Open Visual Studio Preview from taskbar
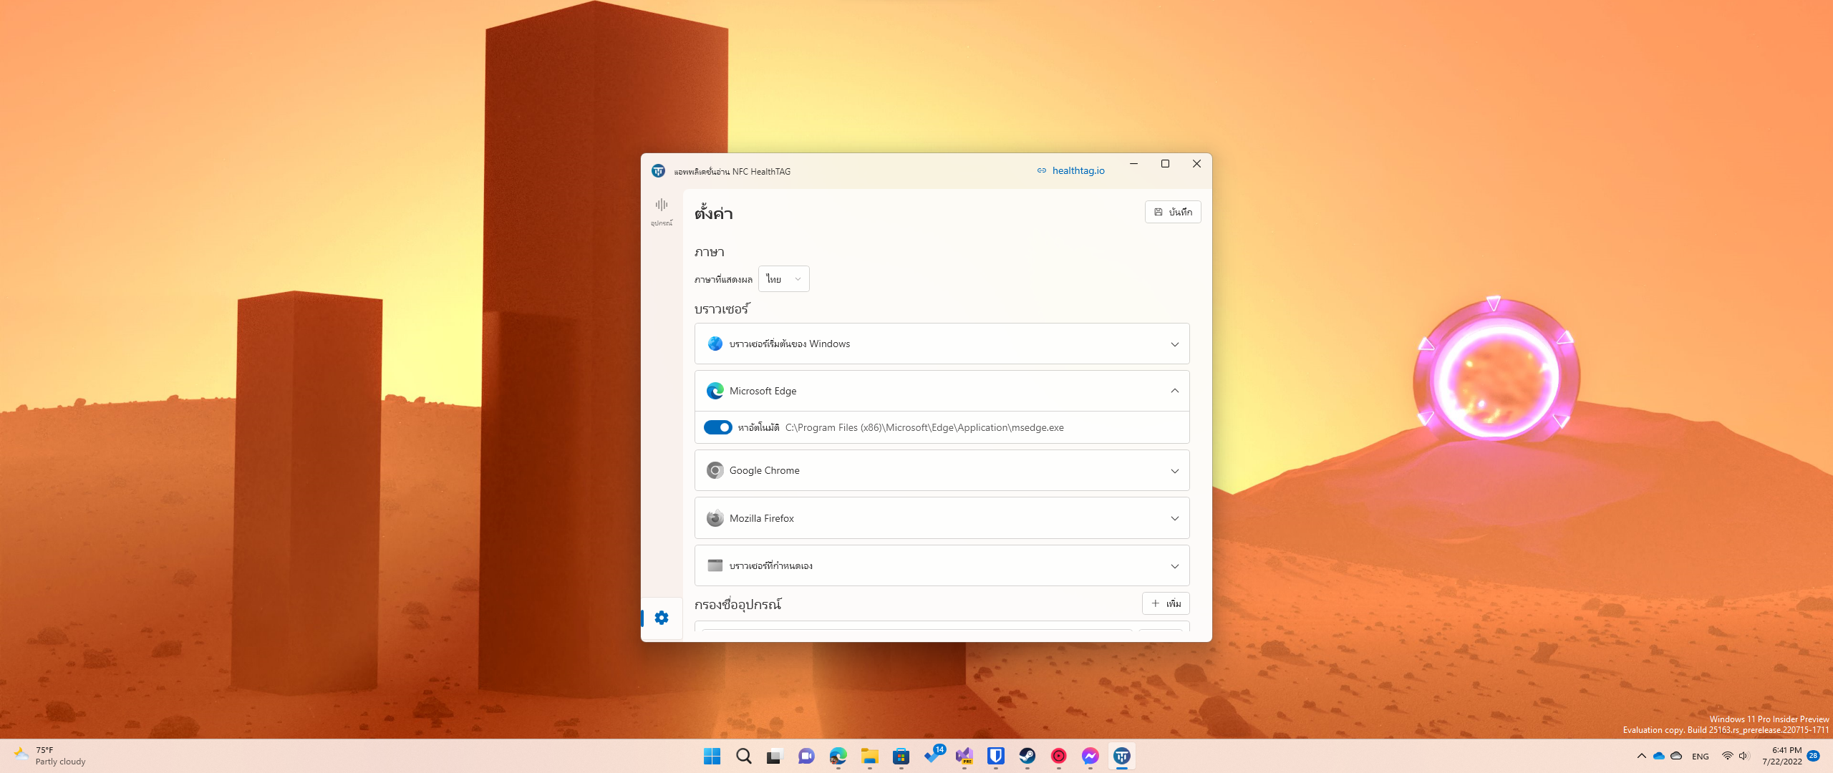Image resolution: width=1833 pixels, height=773 pixels. [964, 756]
